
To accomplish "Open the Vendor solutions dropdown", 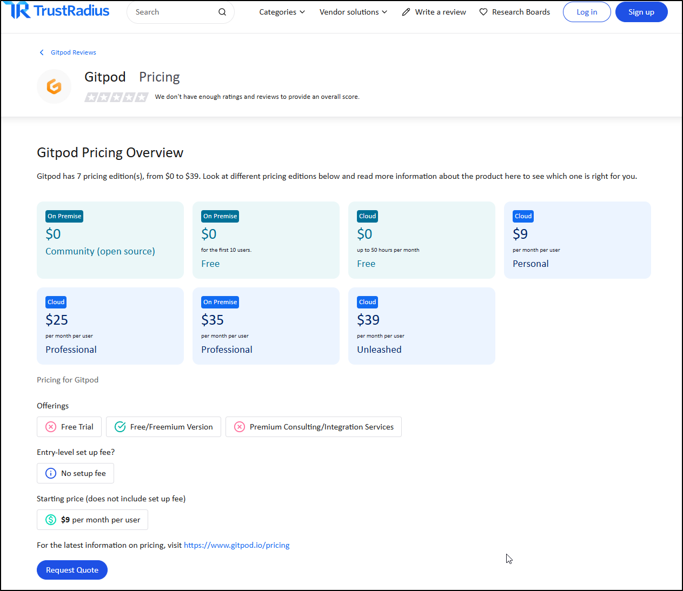I will 353,12.
